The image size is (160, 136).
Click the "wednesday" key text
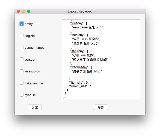click(x=79, y=67)
